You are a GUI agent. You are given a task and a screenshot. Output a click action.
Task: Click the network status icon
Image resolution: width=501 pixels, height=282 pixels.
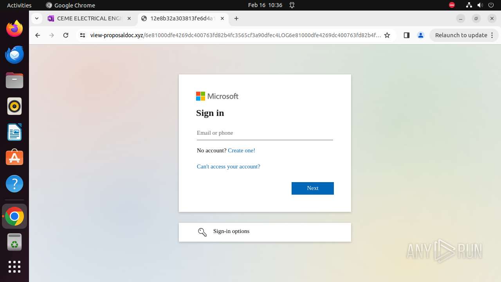pyautogui.click(x=469, y=5)
